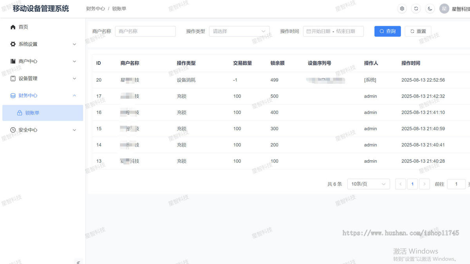
Task: Expand the 安全中心 menu chevron
Action: point(74,130)
